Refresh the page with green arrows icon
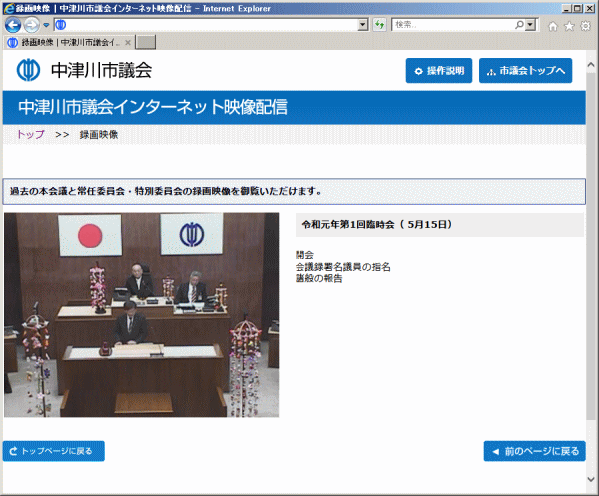Image resolution: width=599 pixels, height=496 pixels. (x=379, y=25)
